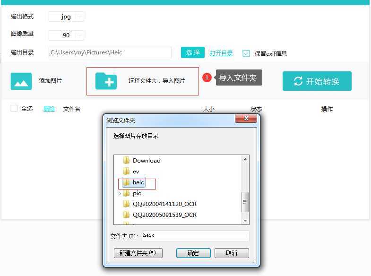Confirm with the 确定 button

193,253
